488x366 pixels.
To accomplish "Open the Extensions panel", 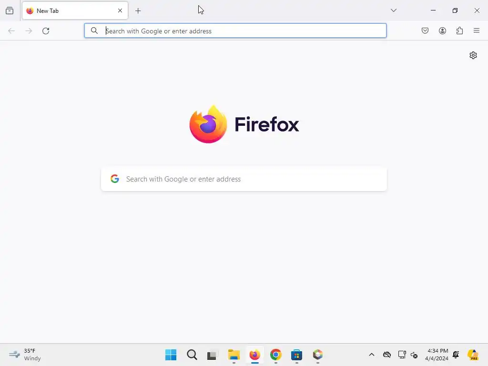I will pyautogui.click(x=459, y=30).
